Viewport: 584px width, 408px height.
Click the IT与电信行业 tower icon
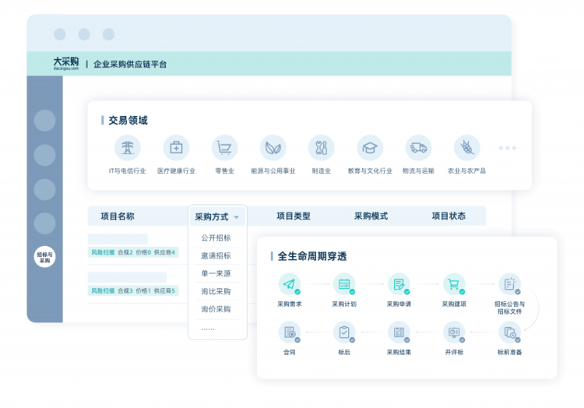click(127, 147)
